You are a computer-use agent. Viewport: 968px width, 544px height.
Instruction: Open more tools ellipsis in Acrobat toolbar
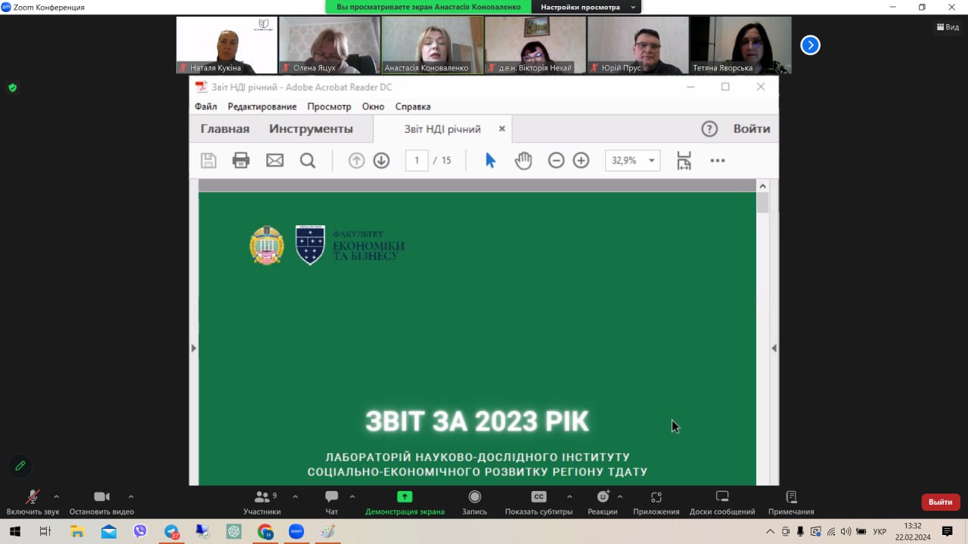tap(718, 160)
